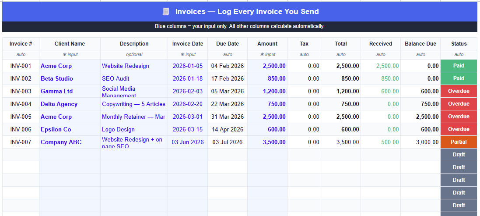Select the Due Date column header
Screen dimensions: 480x216
(x=228, y=44)
